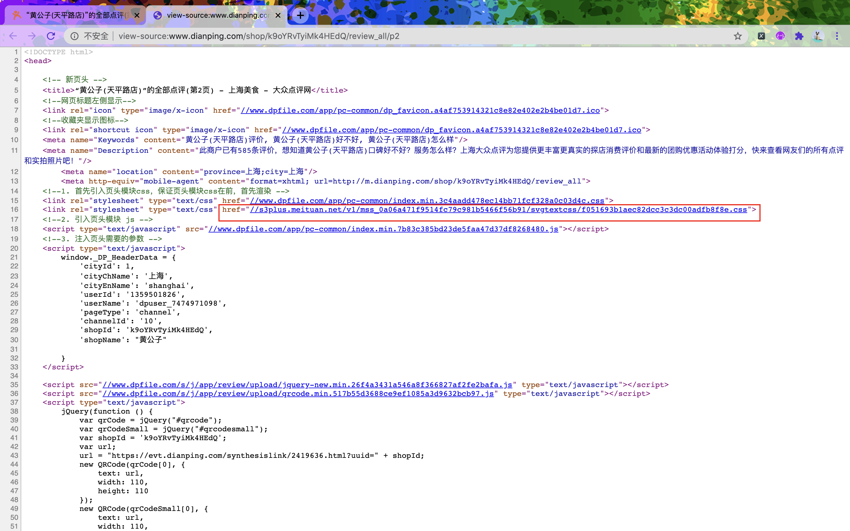Click the 'shopId': 'k9oYRvTyiMk4HEdQ' line
Screen dimensions: 850x531
tap(146, 330)
